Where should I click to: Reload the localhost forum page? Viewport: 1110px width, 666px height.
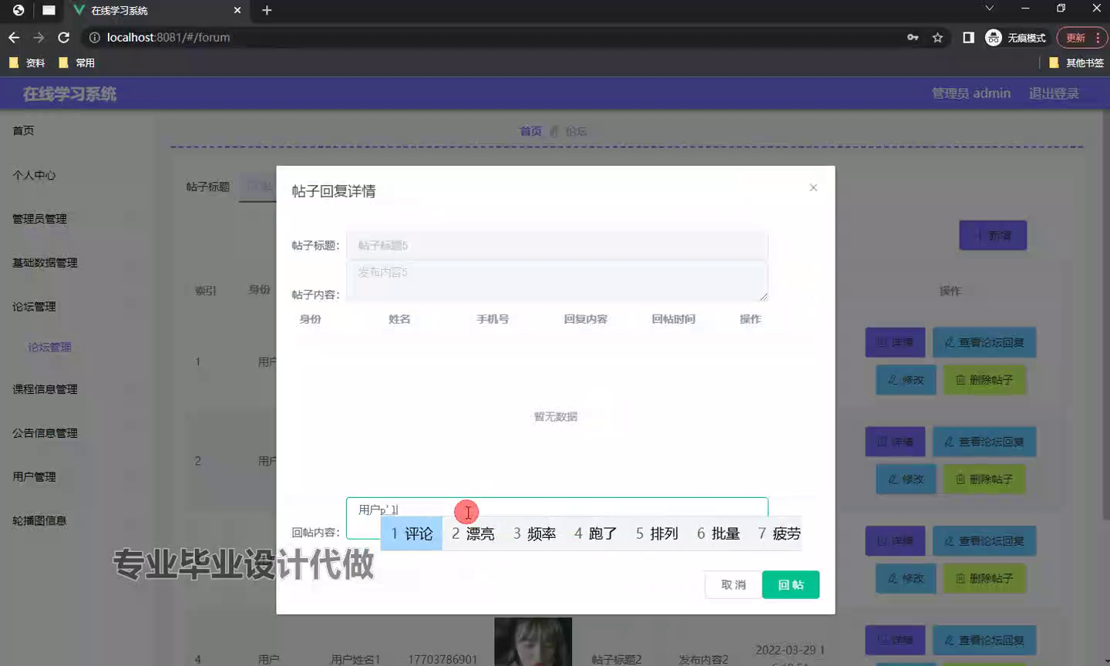coord(64,37)
